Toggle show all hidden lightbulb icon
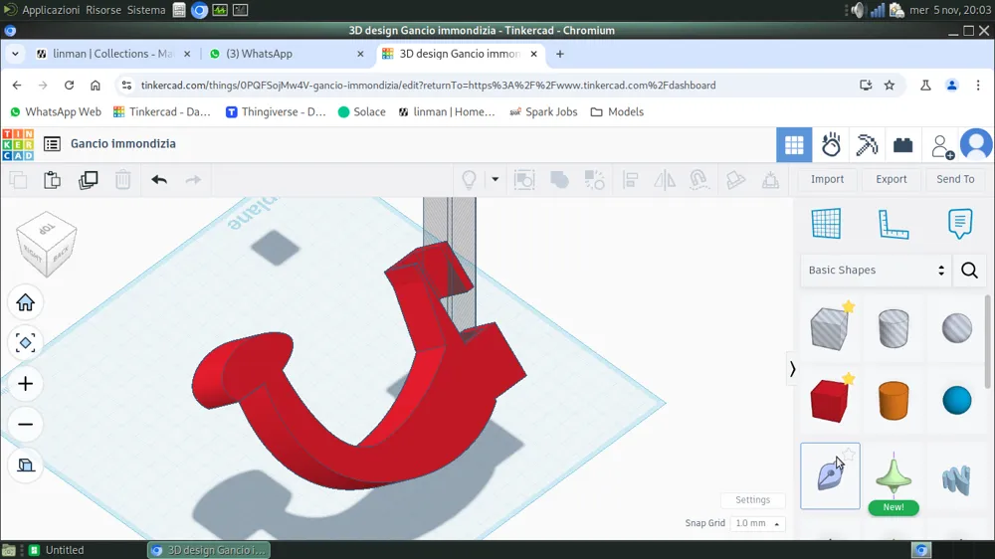 (x=469, y=180)
